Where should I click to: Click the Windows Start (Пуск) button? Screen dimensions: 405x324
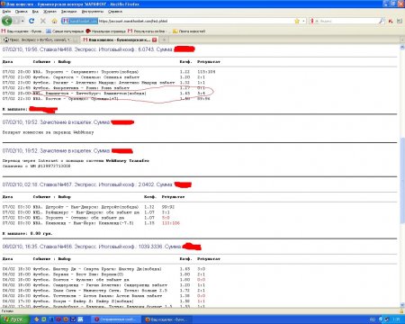(15, 319)
